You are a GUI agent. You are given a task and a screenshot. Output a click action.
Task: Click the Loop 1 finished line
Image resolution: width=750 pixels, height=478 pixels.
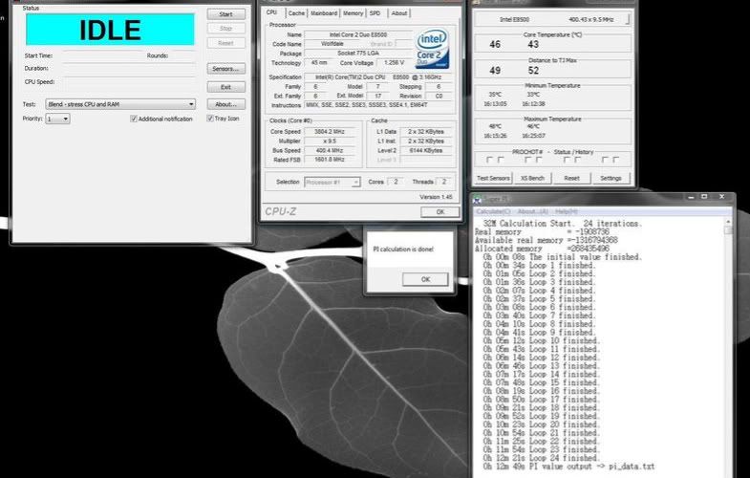[539, 265]
